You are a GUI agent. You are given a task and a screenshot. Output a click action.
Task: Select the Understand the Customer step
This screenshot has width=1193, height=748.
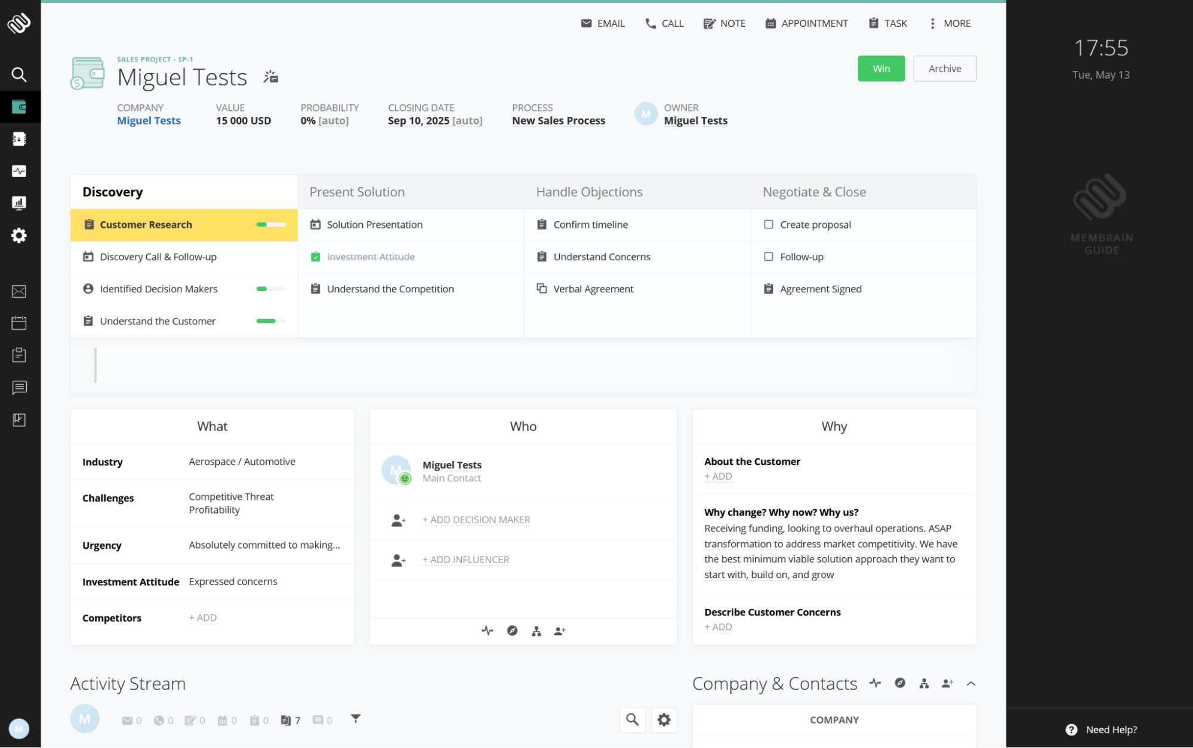click(158, 321)
